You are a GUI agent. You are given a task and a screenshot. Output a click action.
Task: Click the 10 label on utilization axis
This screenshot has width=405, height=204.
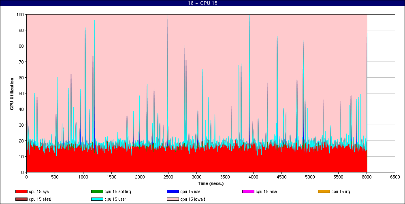(x=21, y=157)
